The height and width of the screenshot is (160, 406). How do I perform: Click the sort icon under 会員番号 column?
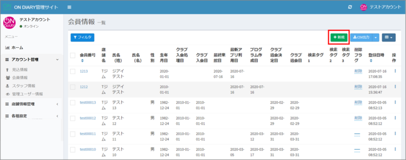(x=82, y=61)
